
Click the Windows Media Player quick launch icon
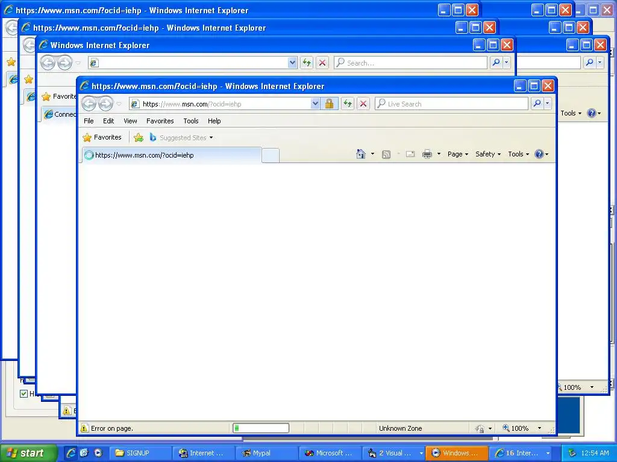coord(98,453)
